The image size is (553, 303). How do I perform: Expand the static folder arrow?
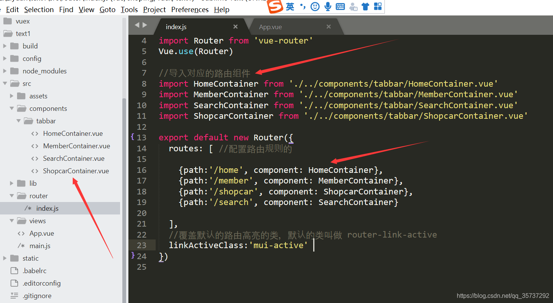[5, 258]
